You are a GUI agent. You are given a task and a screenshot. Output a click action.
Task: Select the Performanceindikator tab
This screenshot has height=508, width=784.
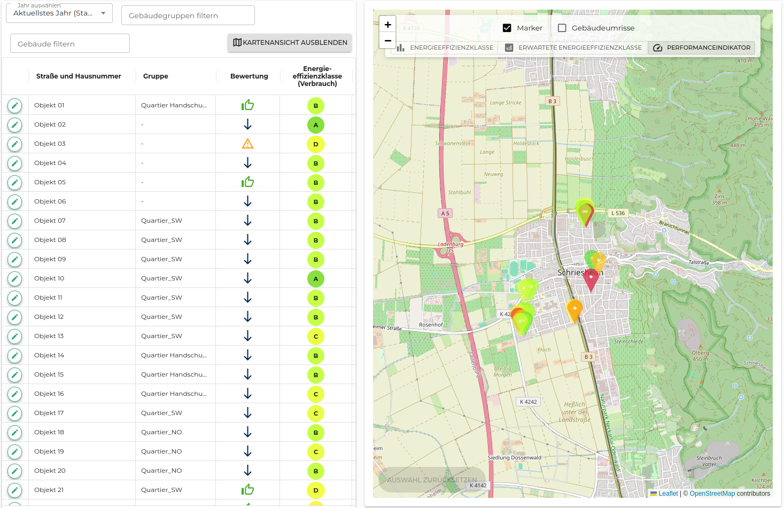click(x=702, y=48)
